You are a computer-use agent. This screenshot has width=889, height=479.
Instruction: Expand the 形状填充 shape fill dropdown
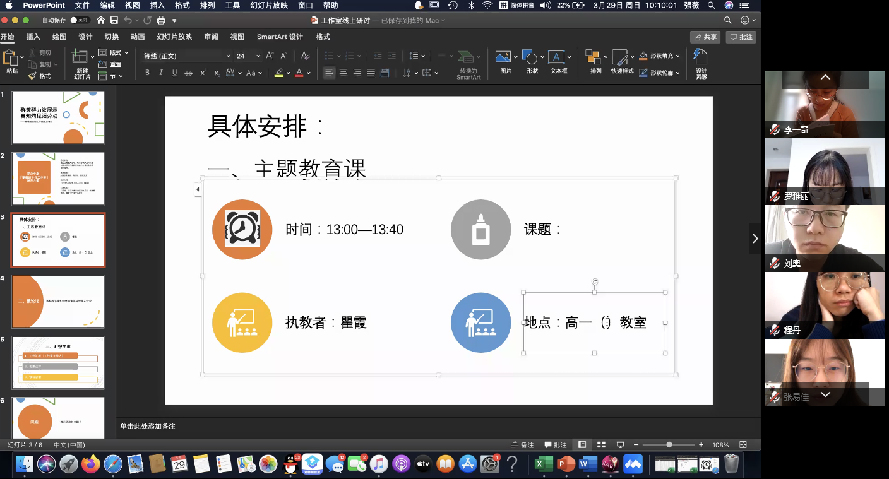677,56
